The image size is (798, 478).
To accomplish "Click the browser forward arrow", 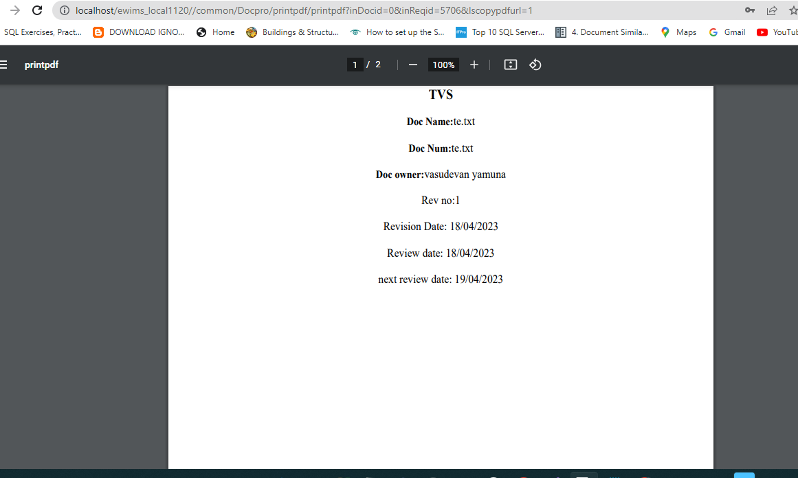I will (x=14, y=10).
